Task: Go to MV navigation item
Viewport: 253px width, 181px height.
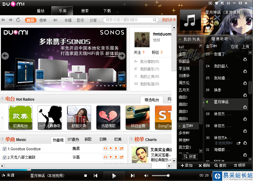Action: tap(56, 20)
